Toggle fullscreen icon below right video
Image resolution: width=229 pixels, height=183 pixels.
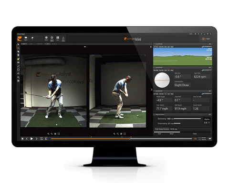(125, 134)
